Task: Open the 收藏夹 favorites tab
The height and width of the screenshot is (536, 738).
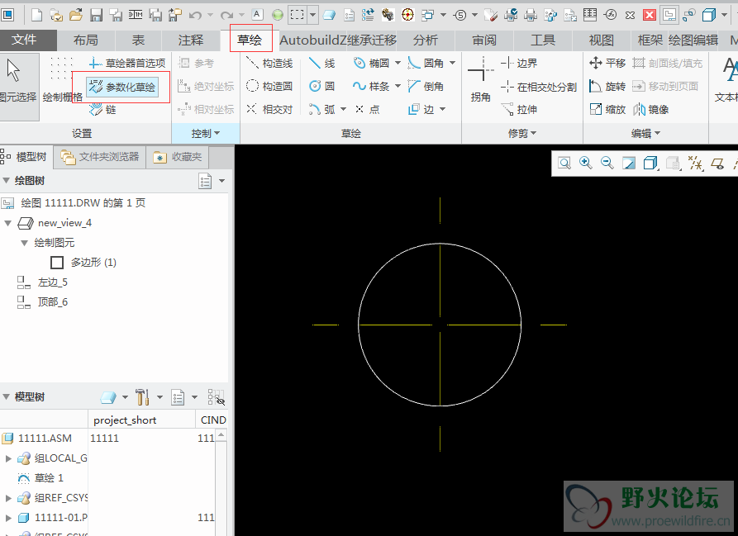Action: pos(178,157)
